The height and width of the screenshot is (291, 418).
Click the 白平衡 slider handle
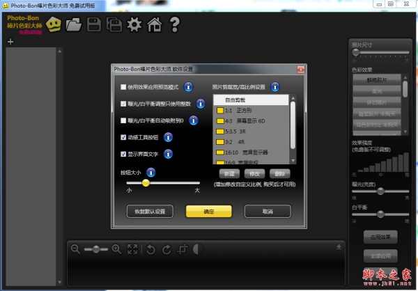[380, 214]
